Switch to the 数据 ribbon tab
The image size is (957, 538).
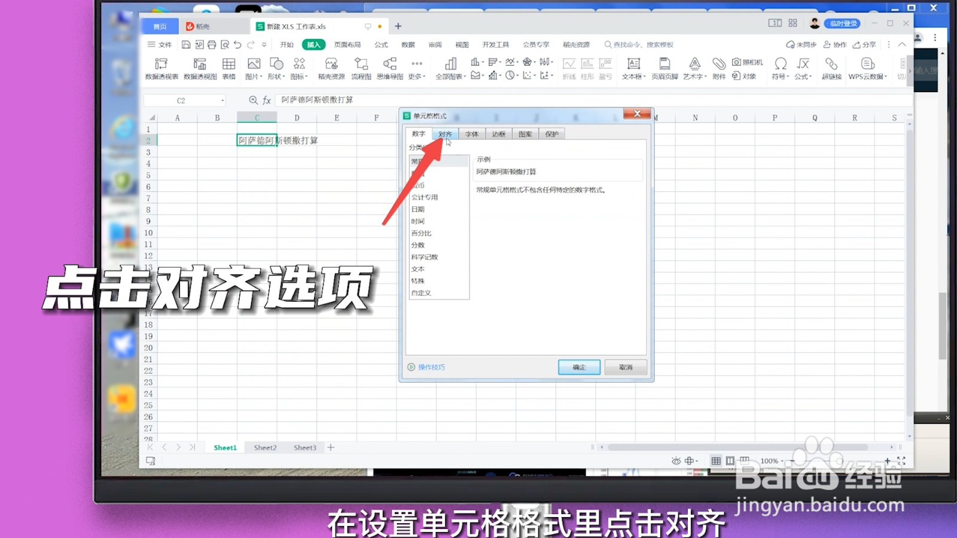[408, 45]
